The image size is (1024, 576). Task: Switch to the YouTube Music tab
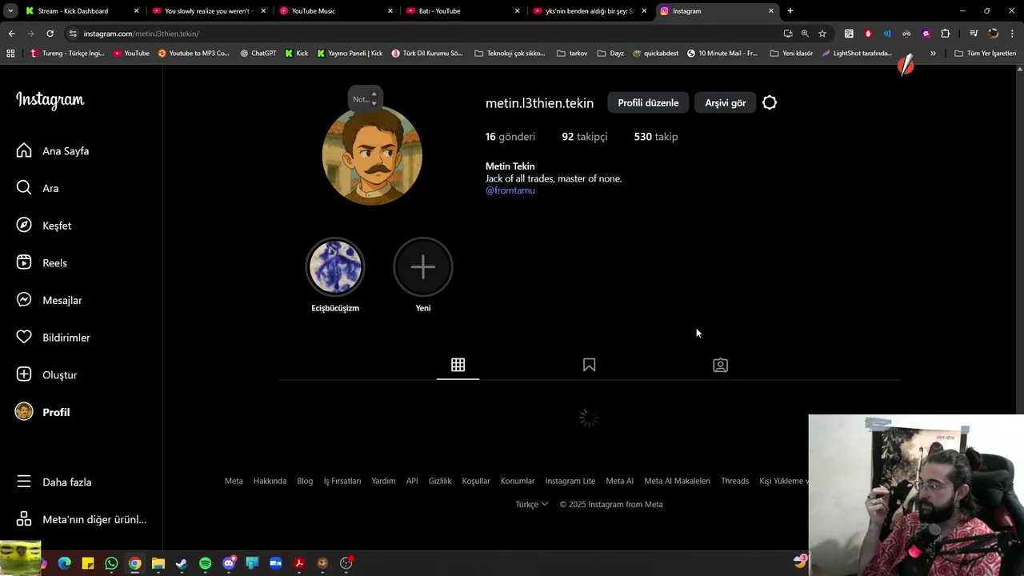[336, 11]
